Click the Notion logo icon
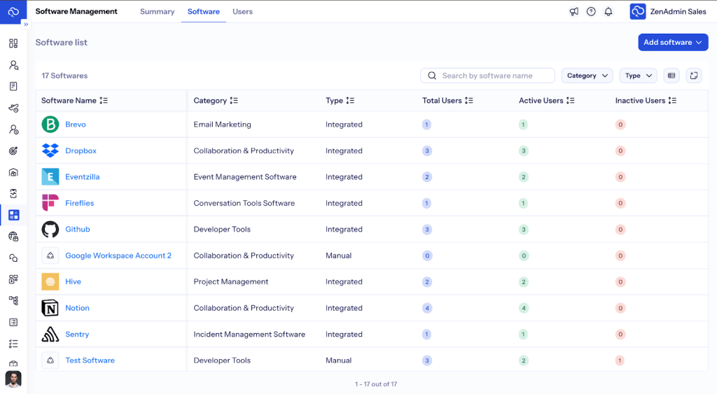Screen dimensions: 717x394 [50, 308]
